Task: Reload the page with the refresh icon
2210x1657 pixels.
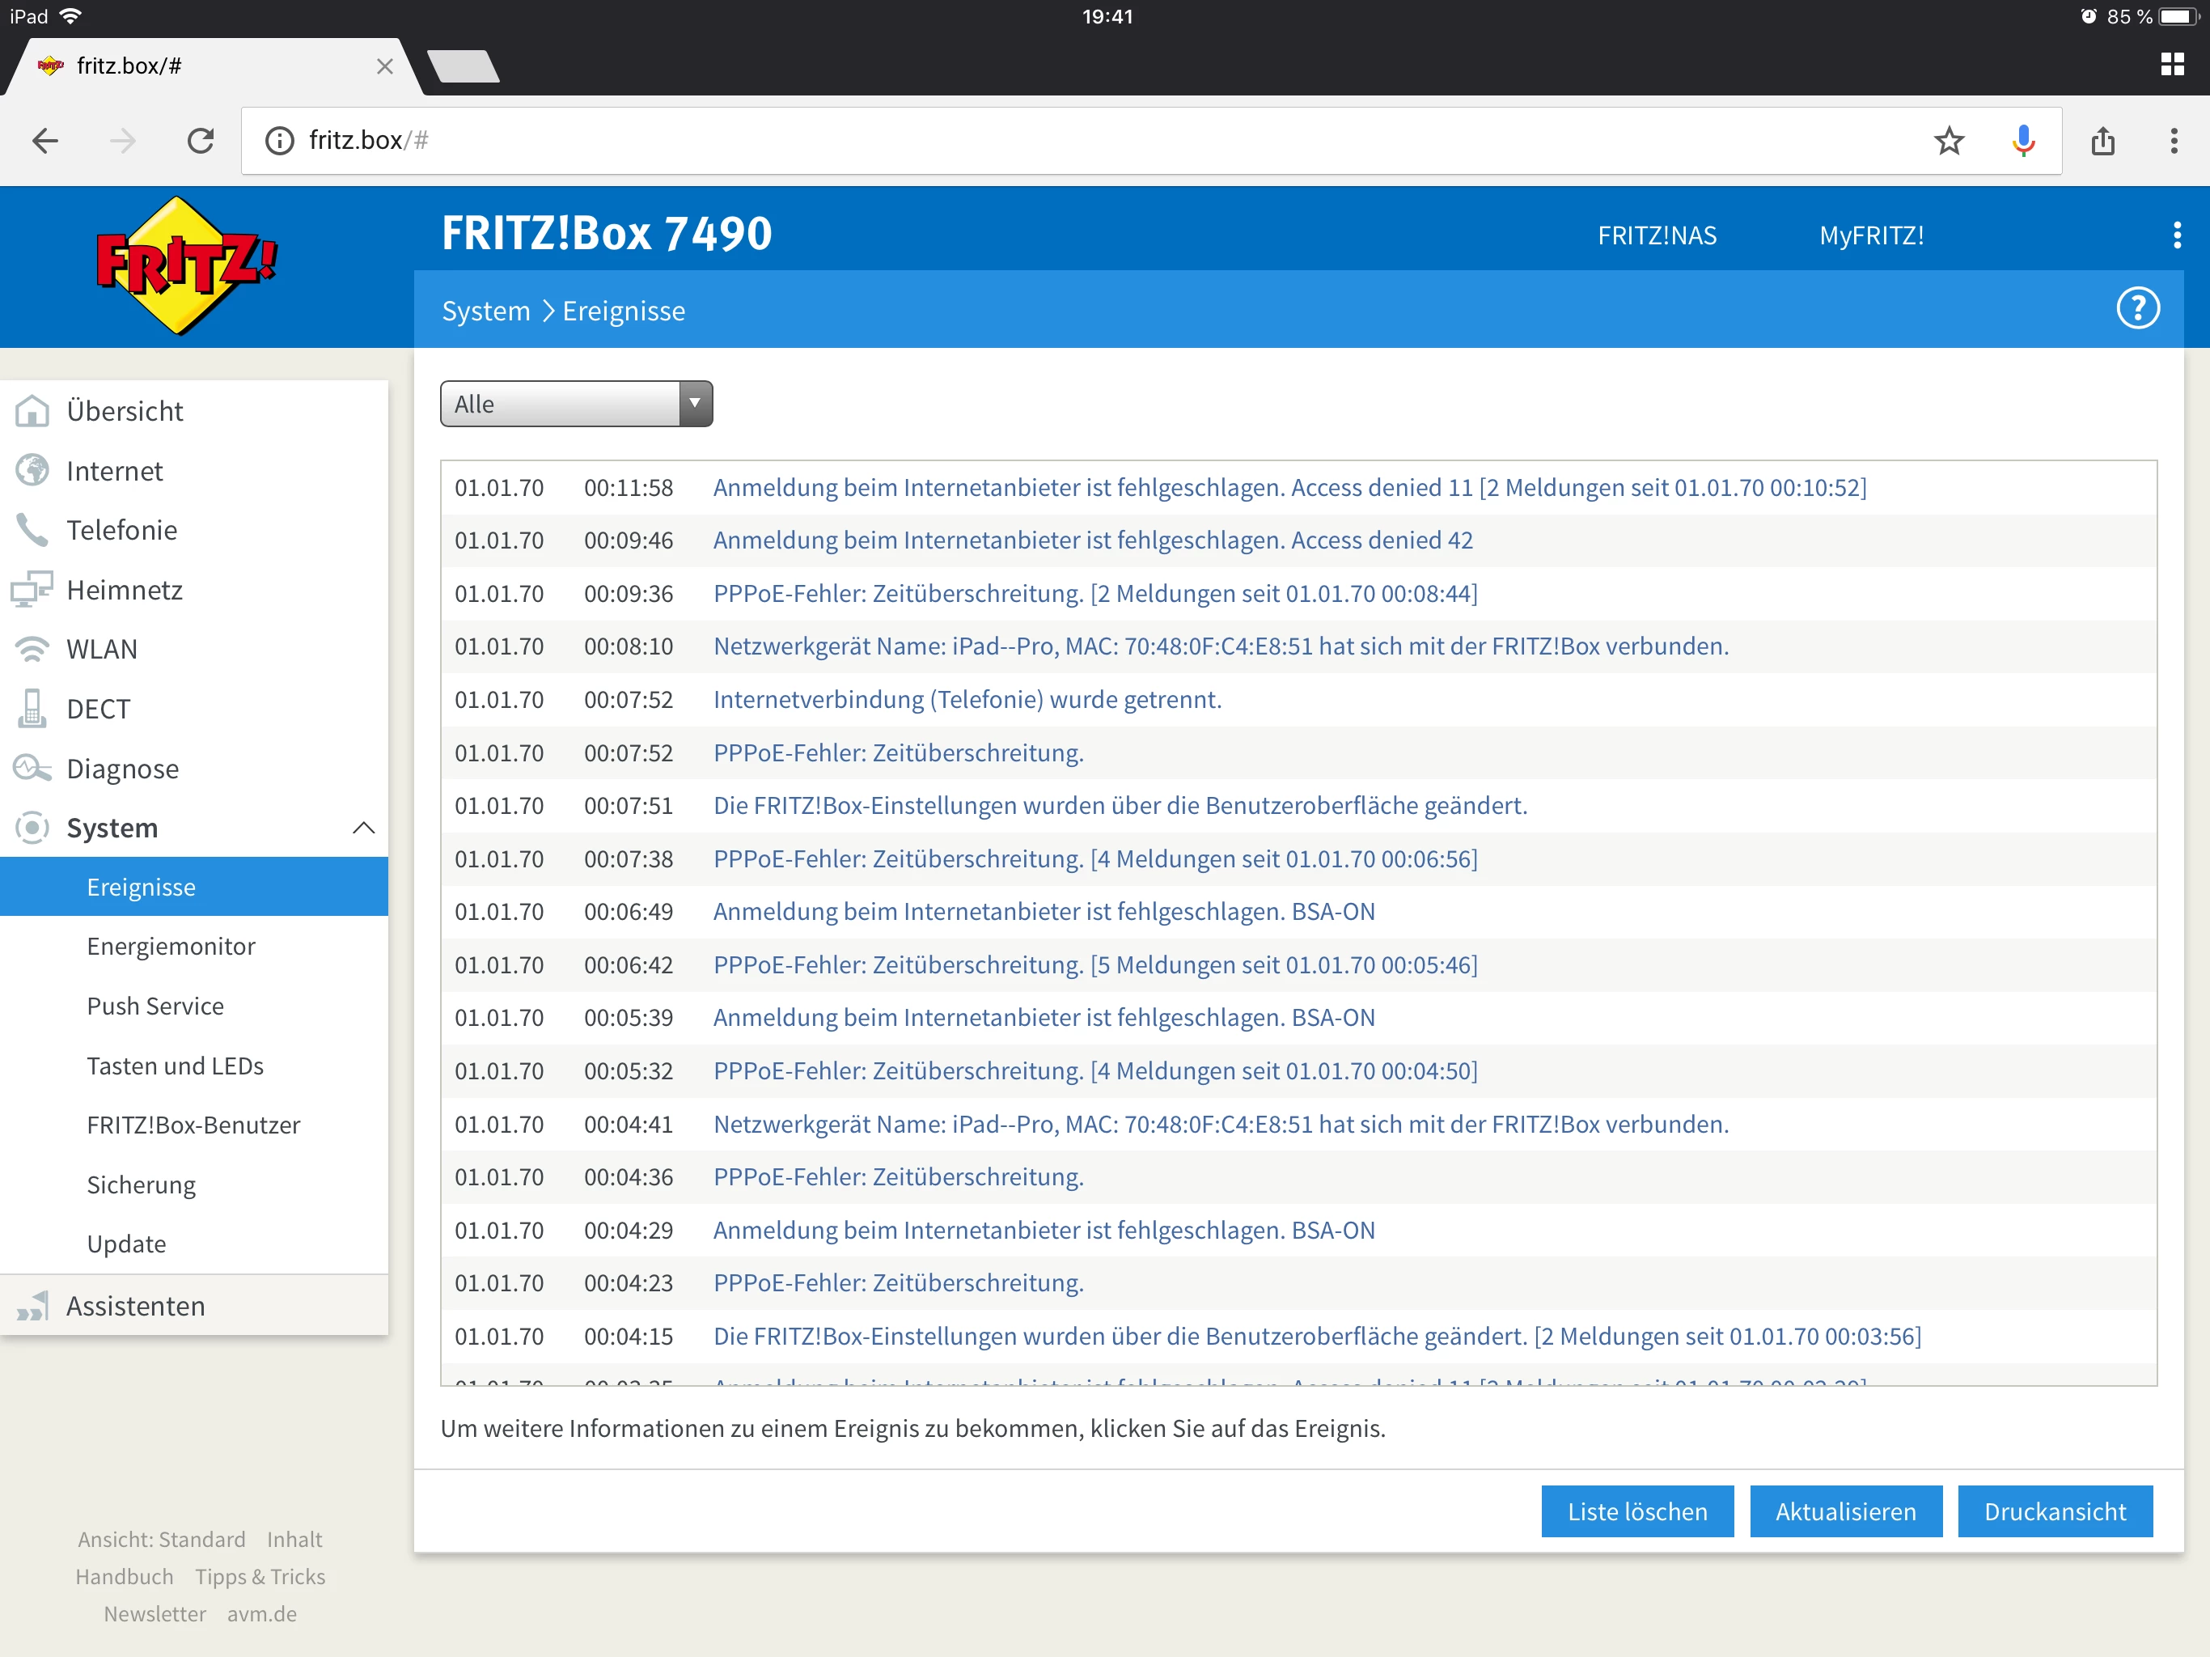Action: [201, 141]
